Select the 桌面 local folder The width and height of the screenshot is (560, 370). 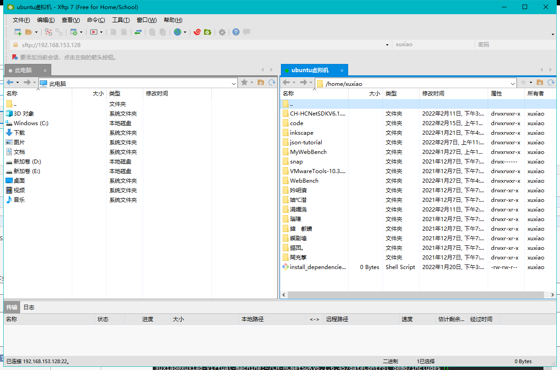(19, 181)
